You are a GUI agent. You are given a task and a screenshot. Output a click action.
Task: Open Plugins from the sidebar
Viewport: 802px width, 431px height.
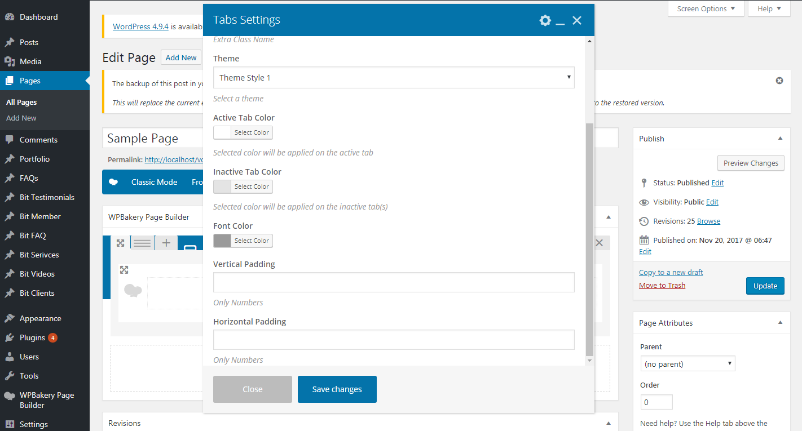(32, 337)
